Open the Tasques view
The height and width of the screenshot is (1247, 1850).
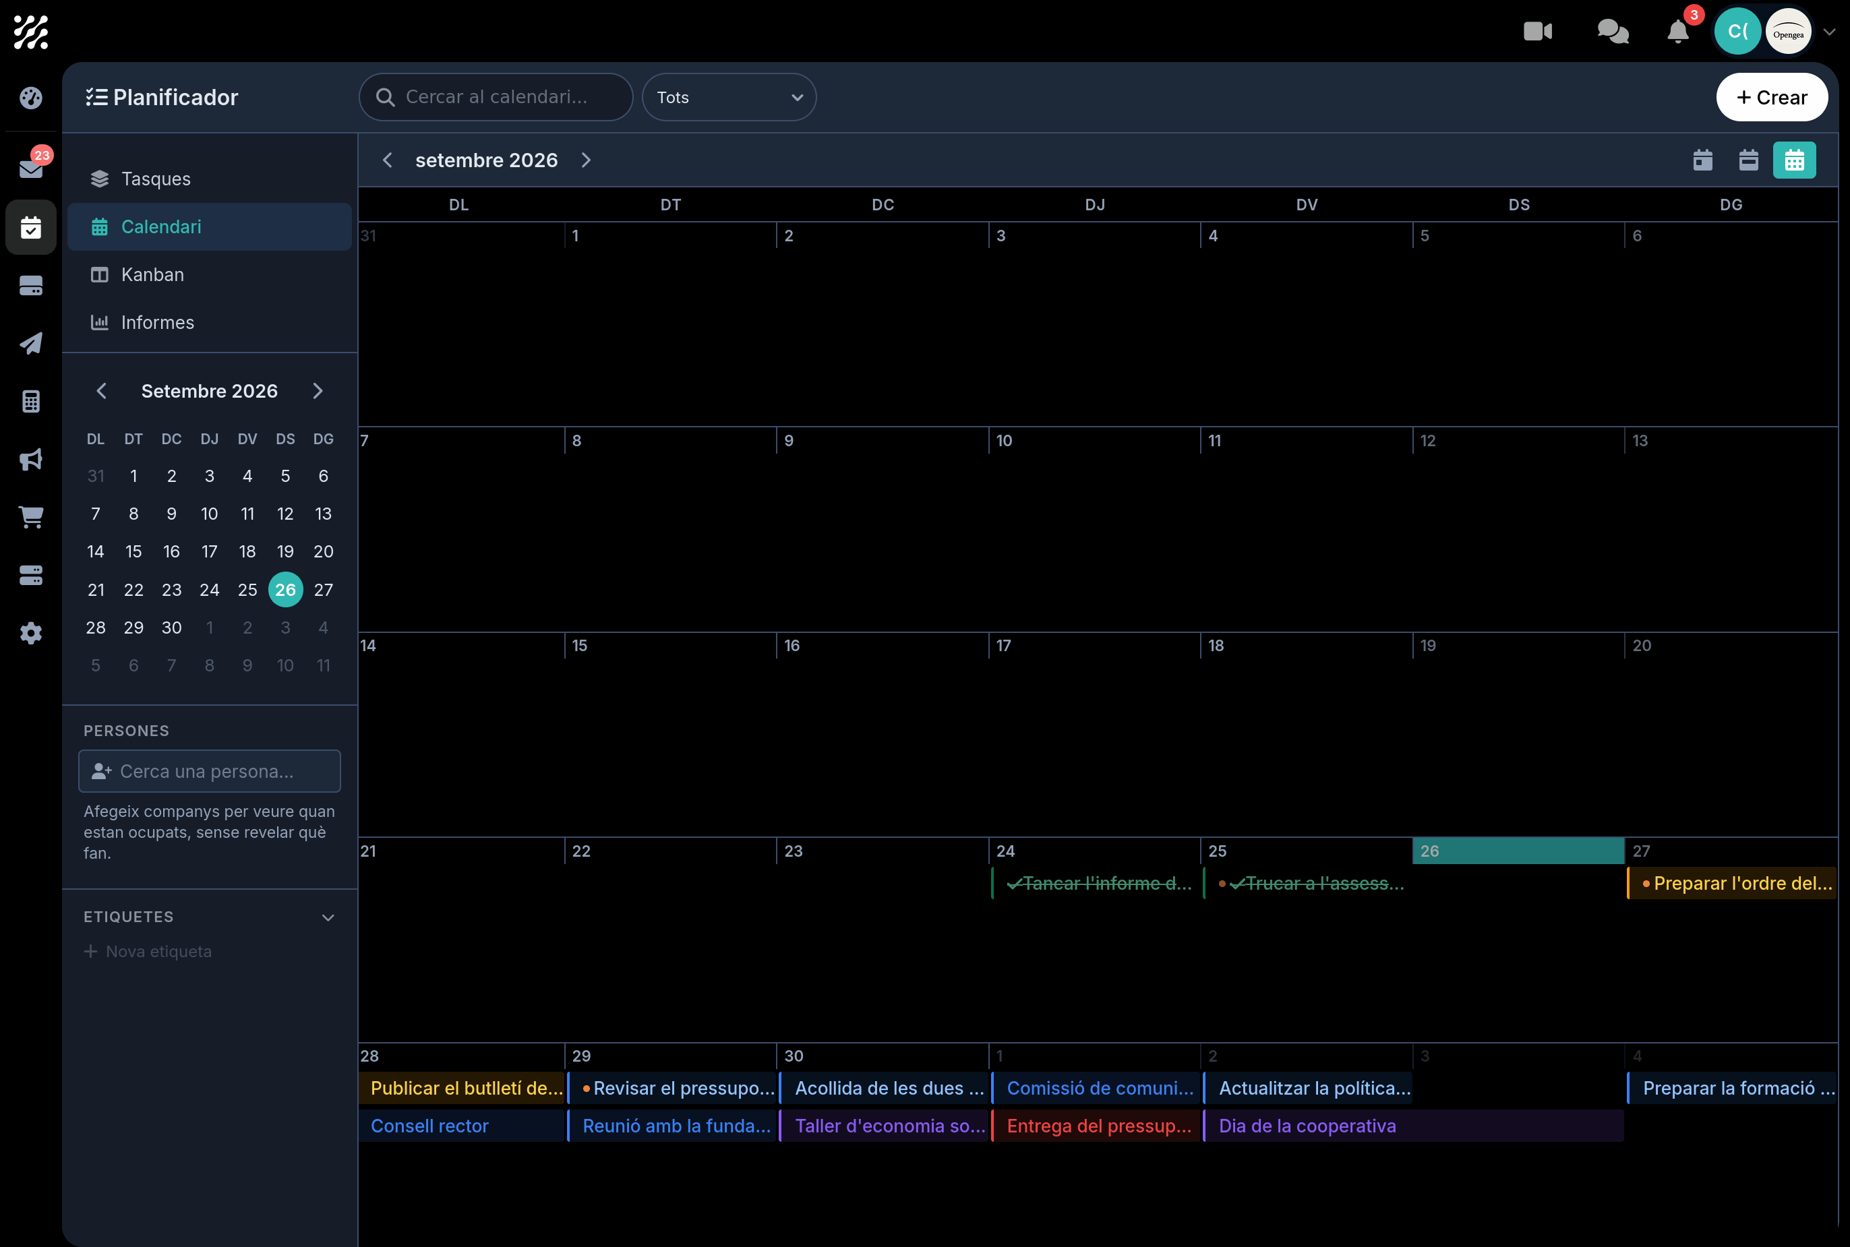tap(209, 179)
